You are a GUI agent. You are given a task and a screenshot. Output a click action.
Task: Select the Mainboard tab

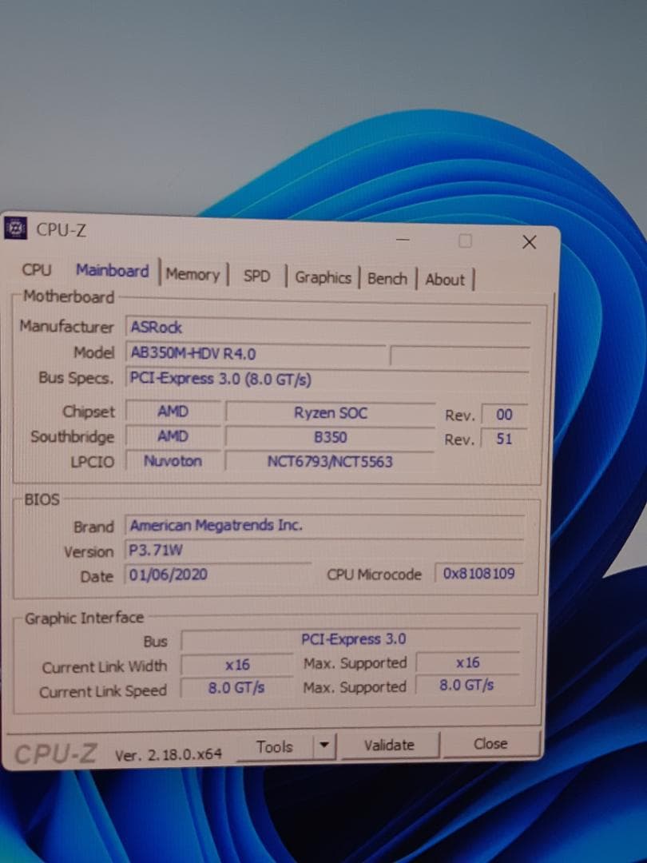(113, 271)
